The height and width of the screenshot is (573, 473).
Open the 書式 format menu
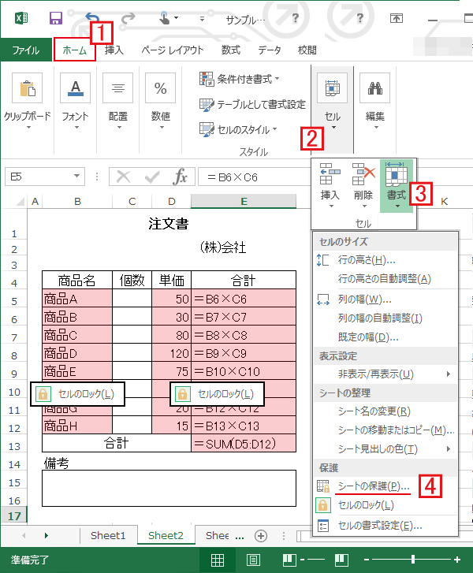click(x=397, y=186)
